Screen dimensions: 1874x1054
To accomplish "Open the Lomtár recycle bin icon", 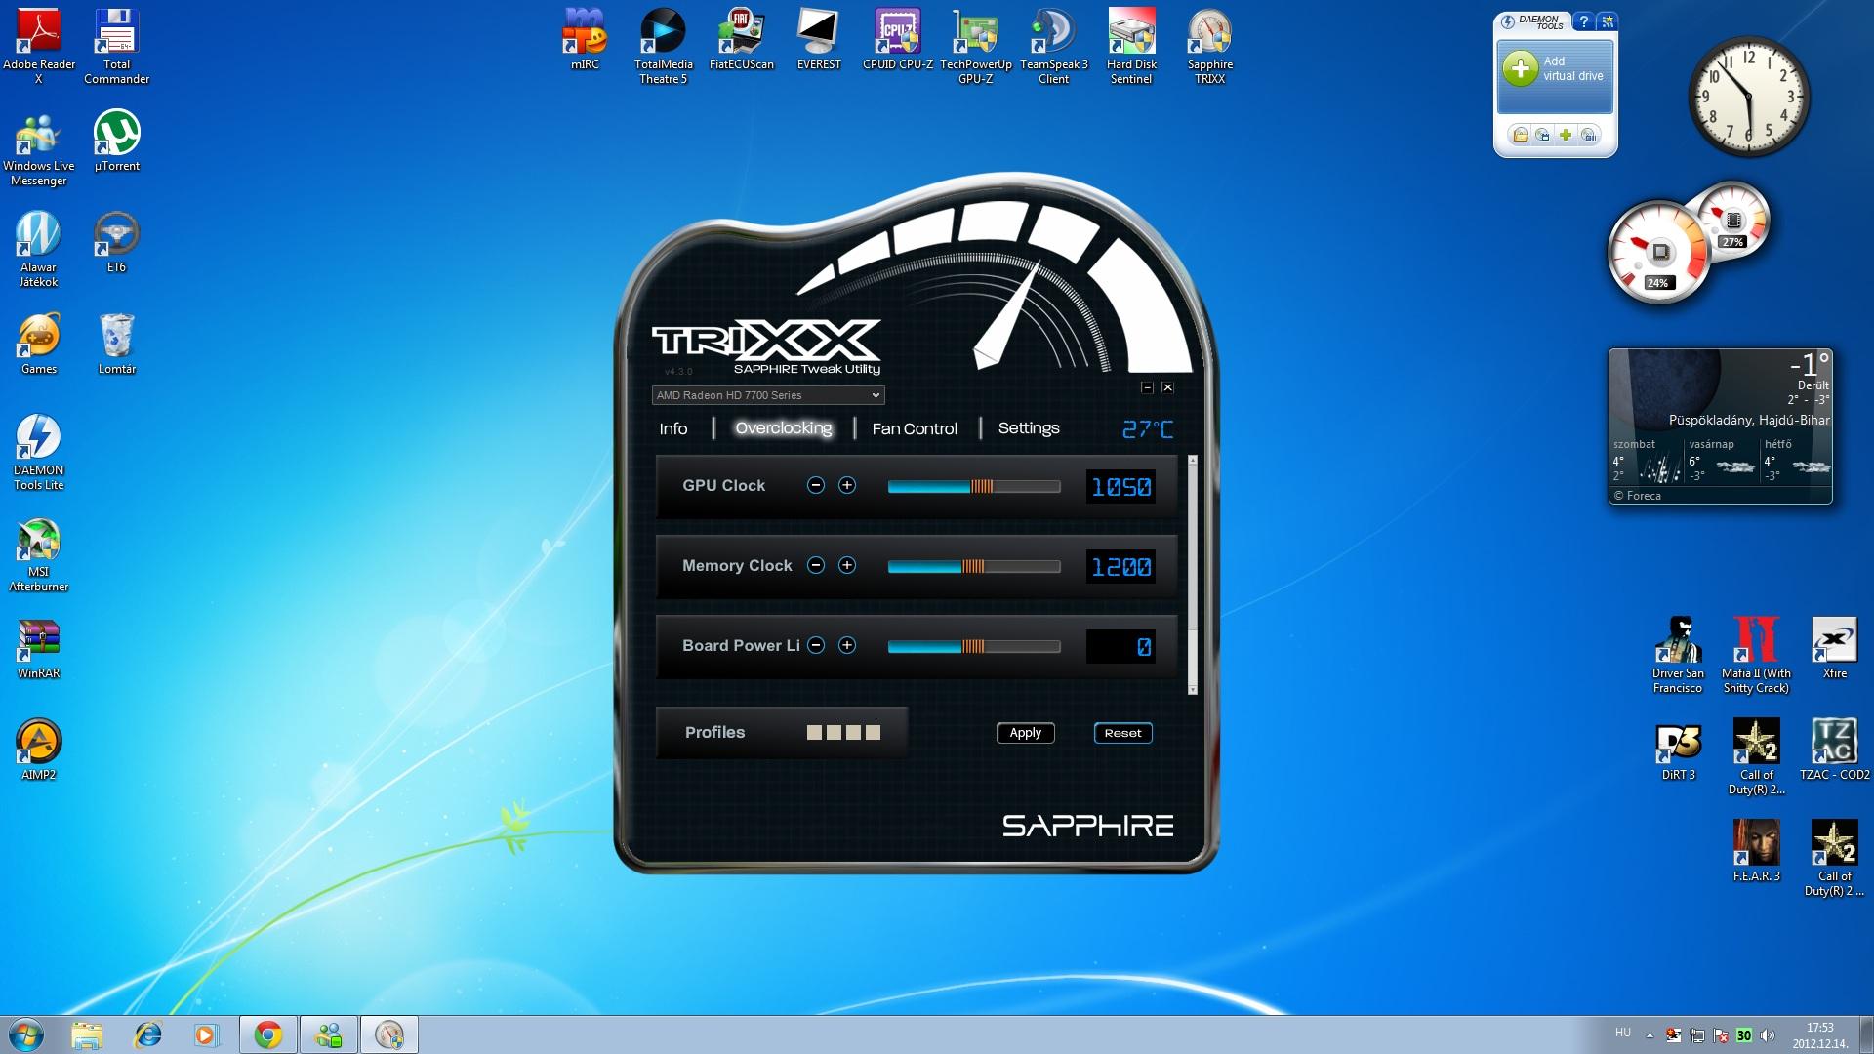I will point(116,344).
